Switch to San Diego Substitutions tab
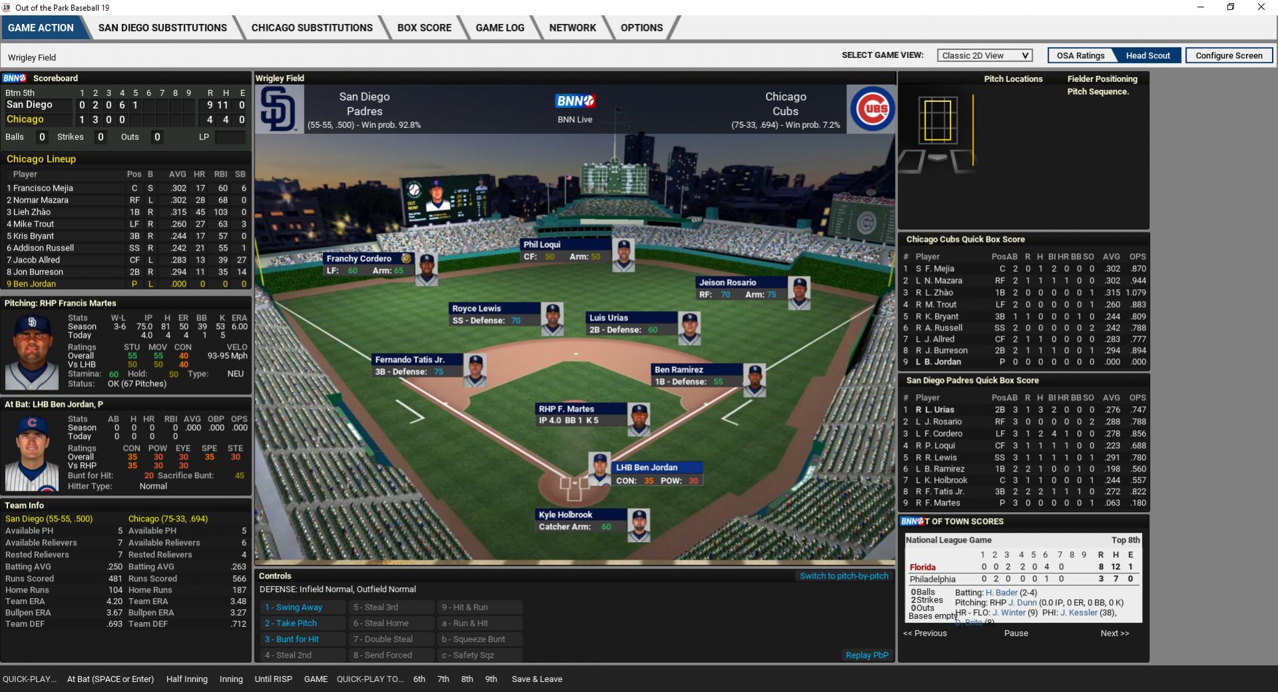The image size is (1278, 692). [x=162, y=28]
